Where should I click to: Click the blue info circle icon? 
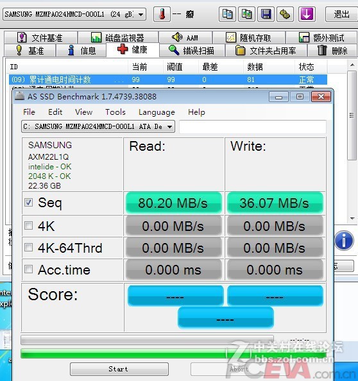tap(344, 241)
